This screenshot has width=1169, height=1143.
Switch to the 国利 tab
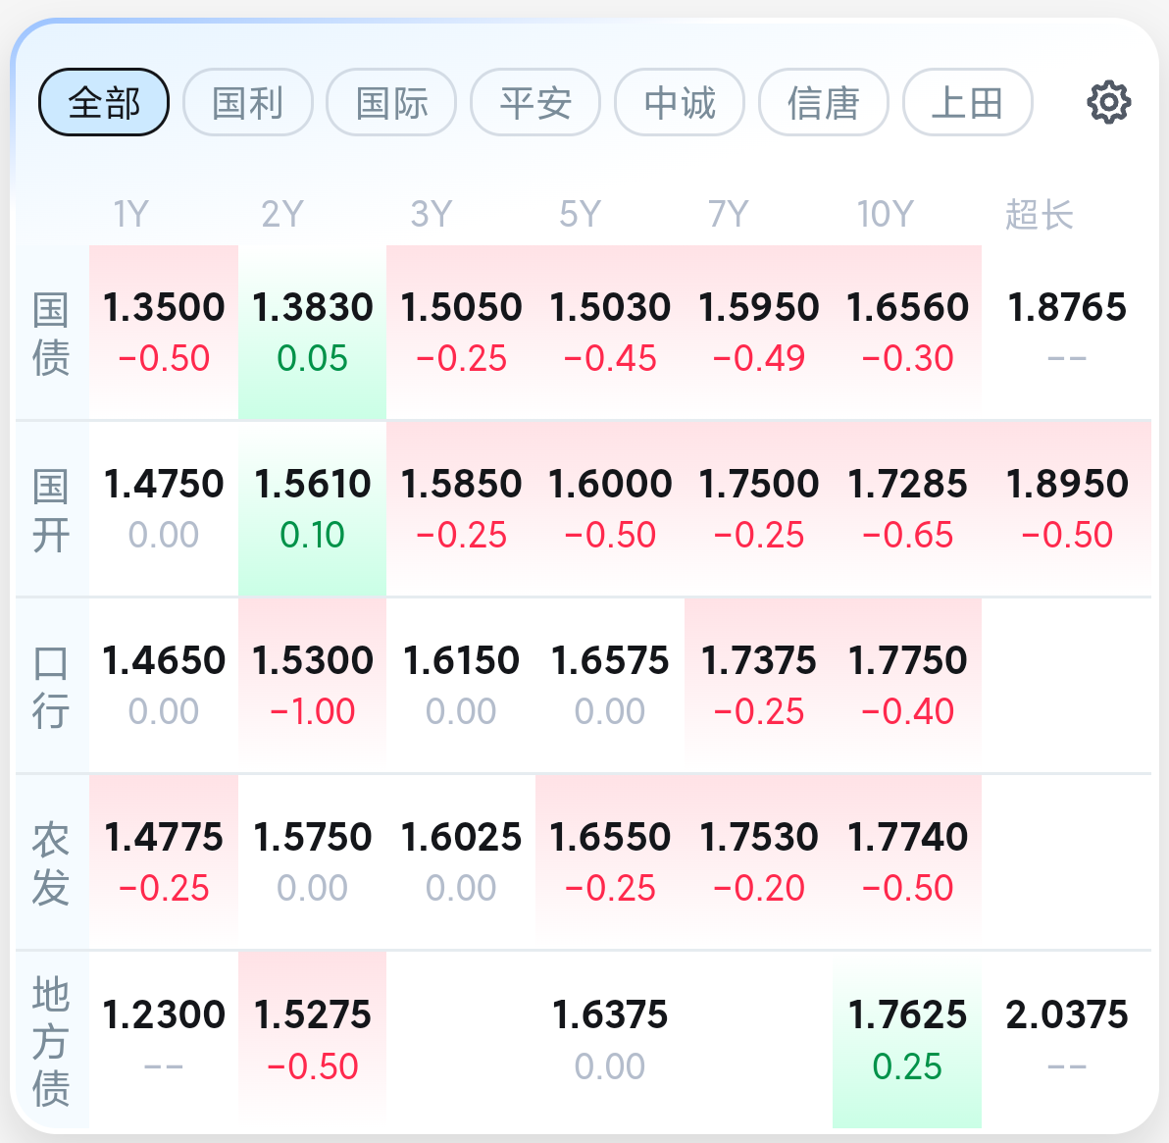[247, 102]
